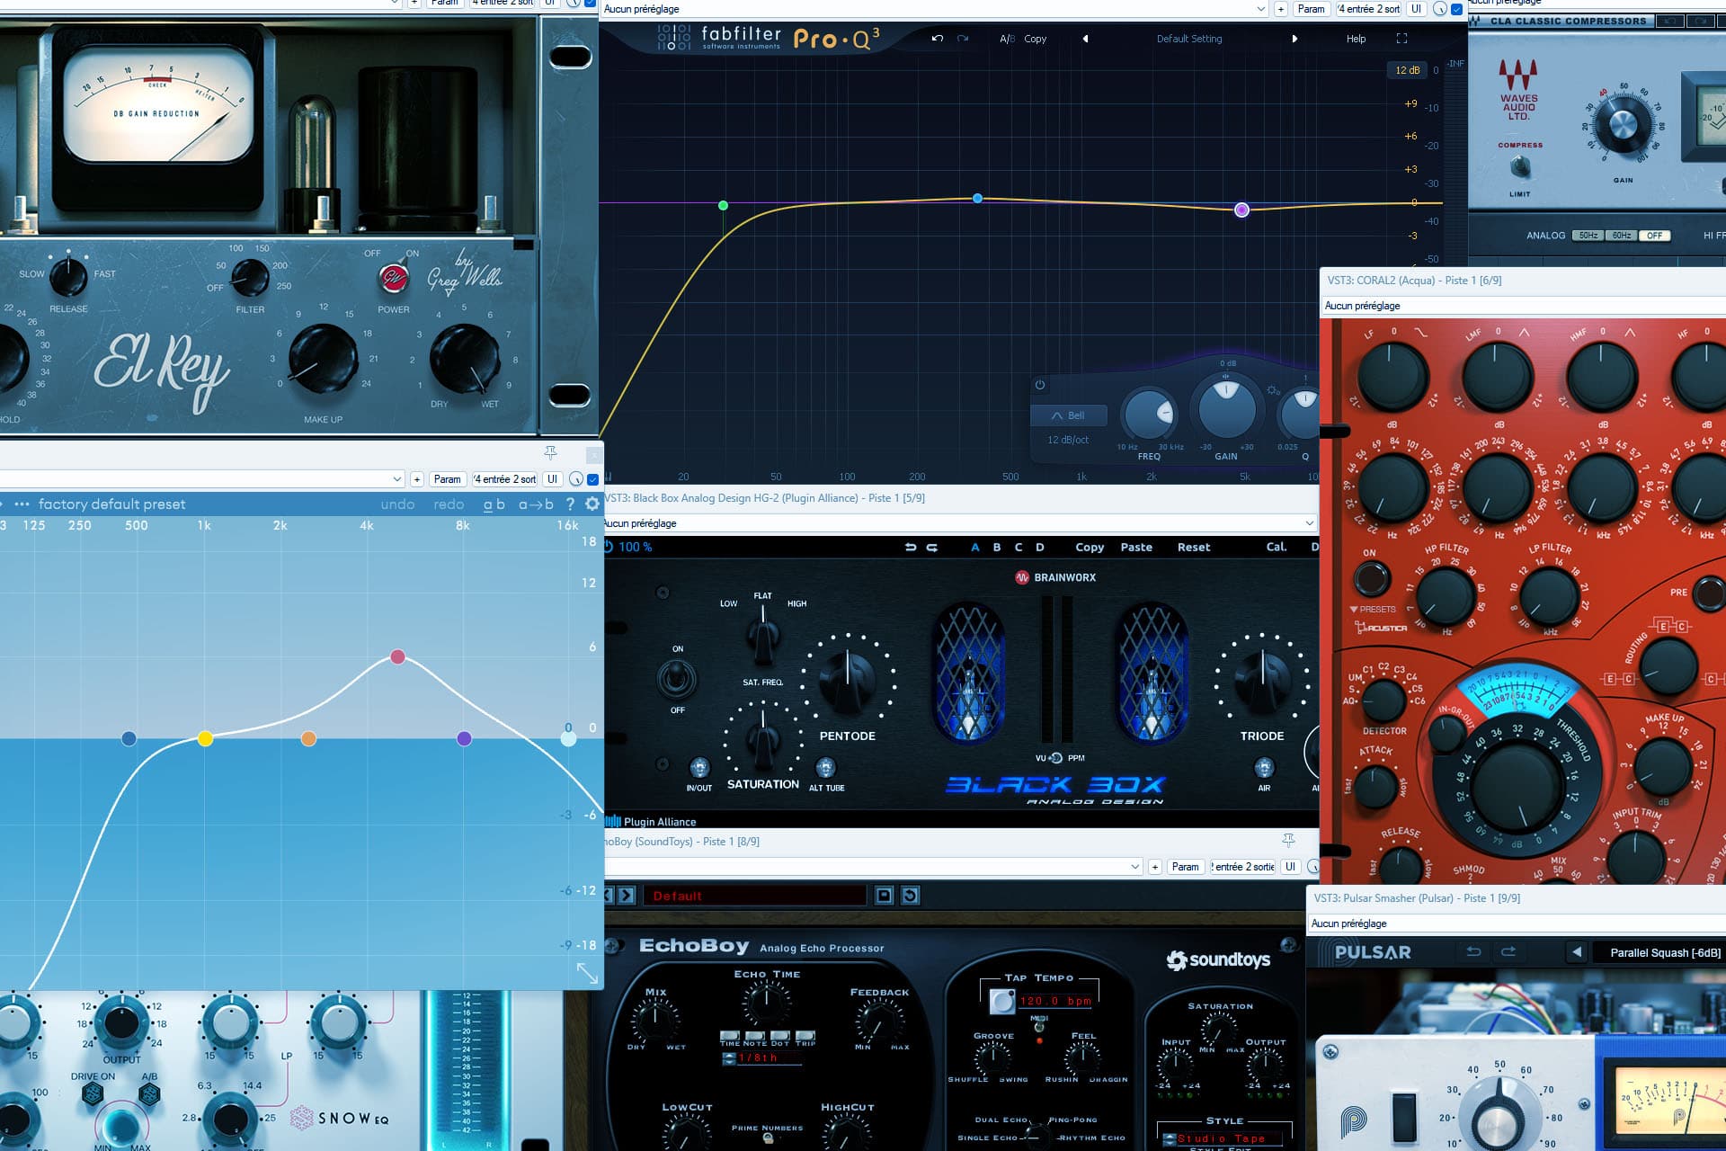The height and width of the screenshot is (1151, 1726).
Task: Bypass the selected Pro-Q 3 band
Action: tap(1040, 385)
